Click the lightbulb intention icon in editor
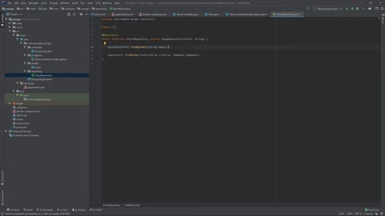The image size is (385, 216). (105, 43)
